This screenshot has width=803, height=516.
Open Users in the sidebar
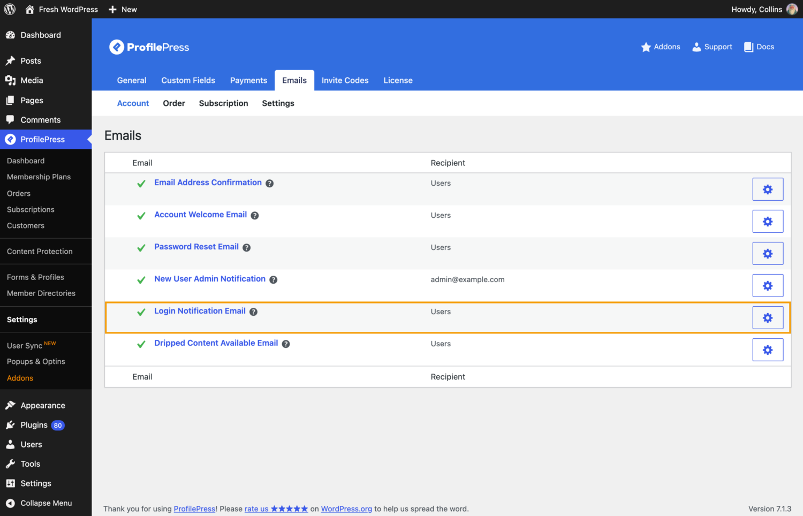(46, 444)
